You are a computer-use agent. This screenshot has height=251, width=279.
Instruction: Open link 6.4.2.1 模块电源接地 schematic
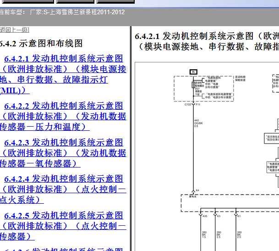click(63, 74)
